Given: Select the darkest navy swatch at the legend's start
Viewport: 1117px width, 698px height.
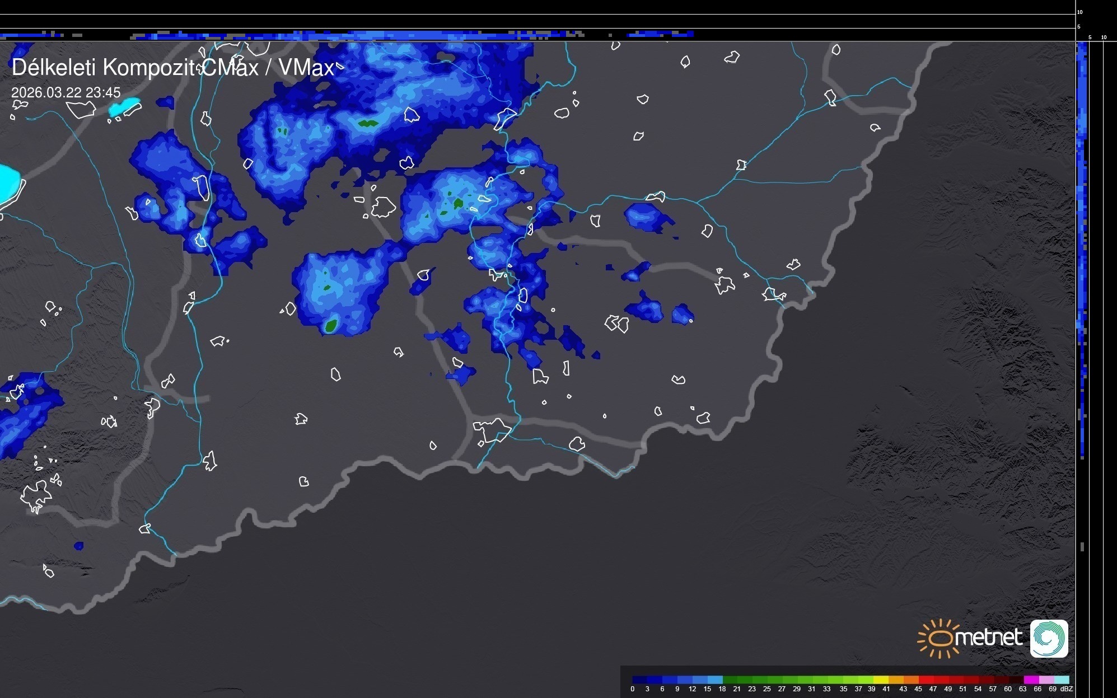Looking at the screenshot, I should [639, 680].
